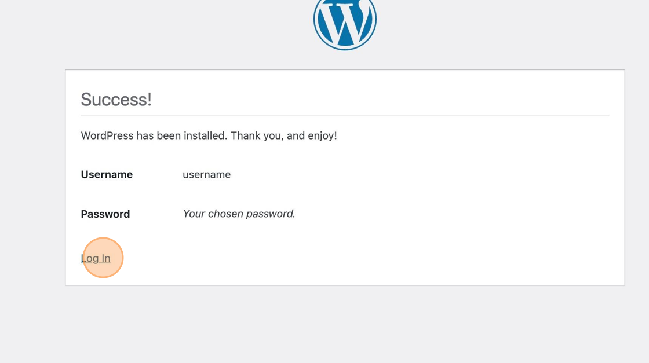Screen dimensions: 649x363
Task: Click the orange highlight circle around Log In
Action: coord(103,257)
